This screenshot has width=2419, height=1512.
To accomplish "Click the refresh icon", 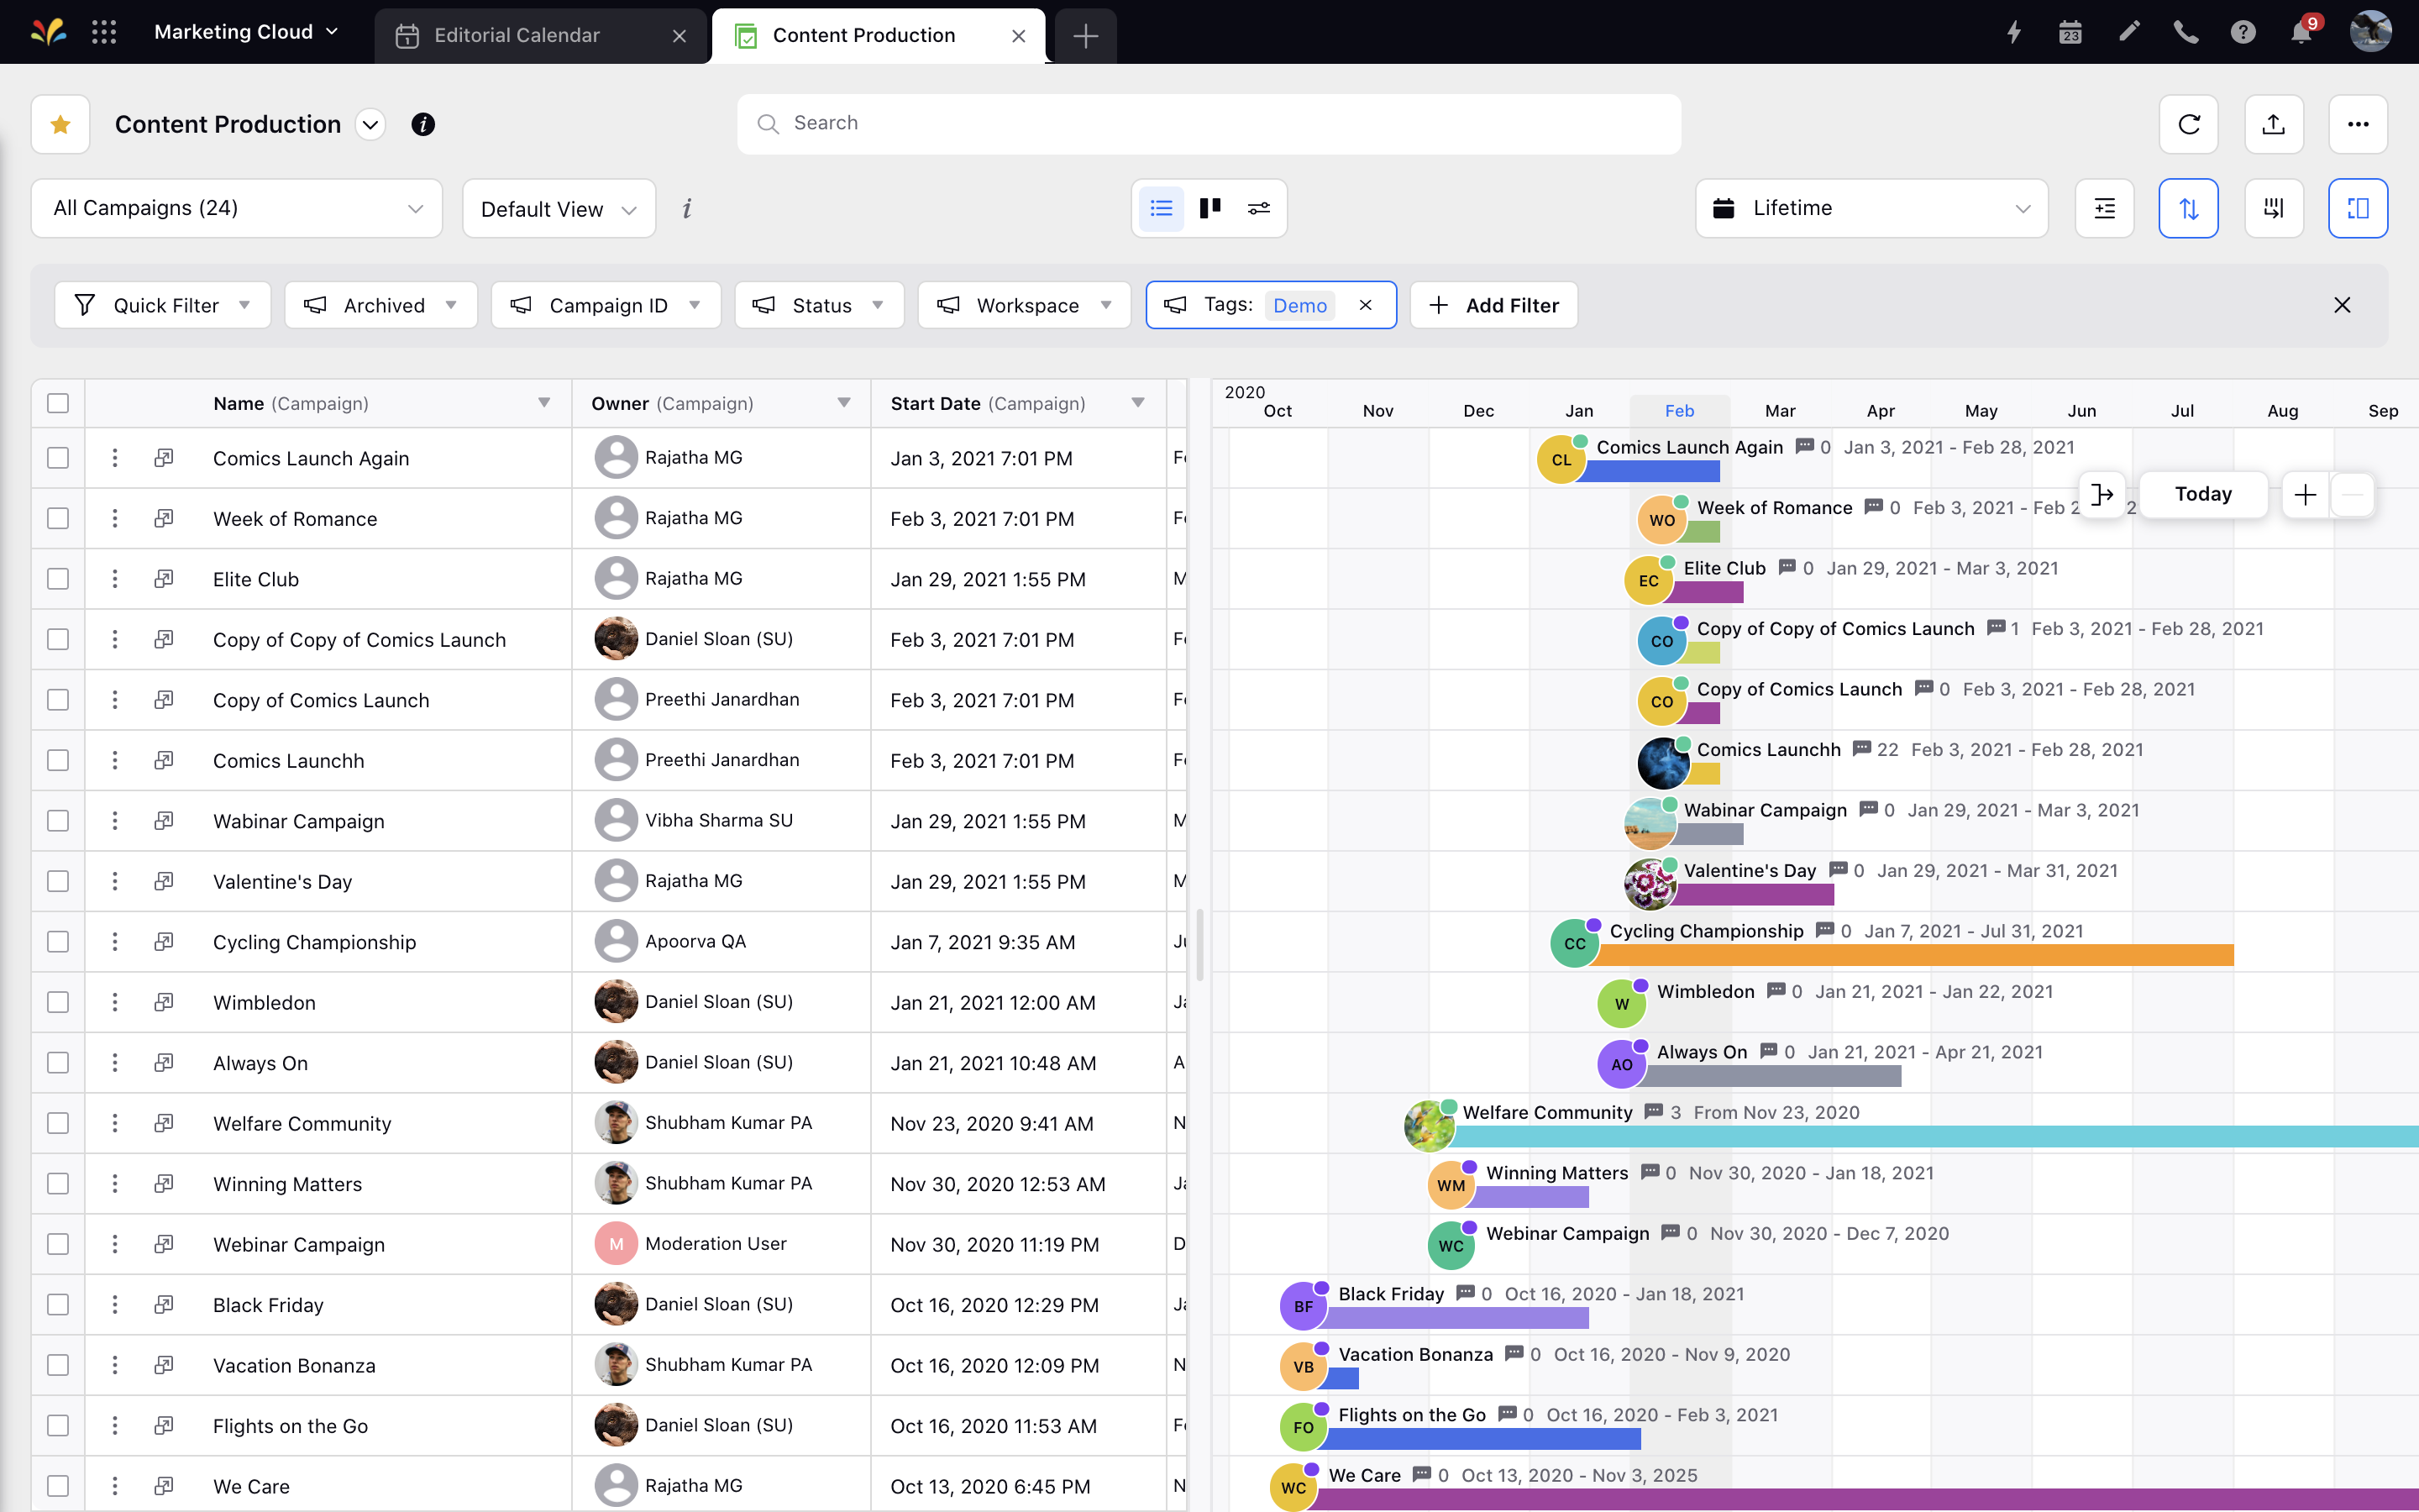I will 2192,123.
